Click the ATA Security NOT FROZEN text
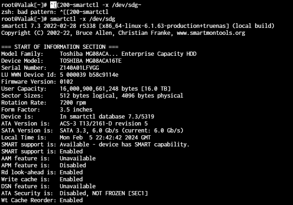293x205 pixels. (109, 193)
